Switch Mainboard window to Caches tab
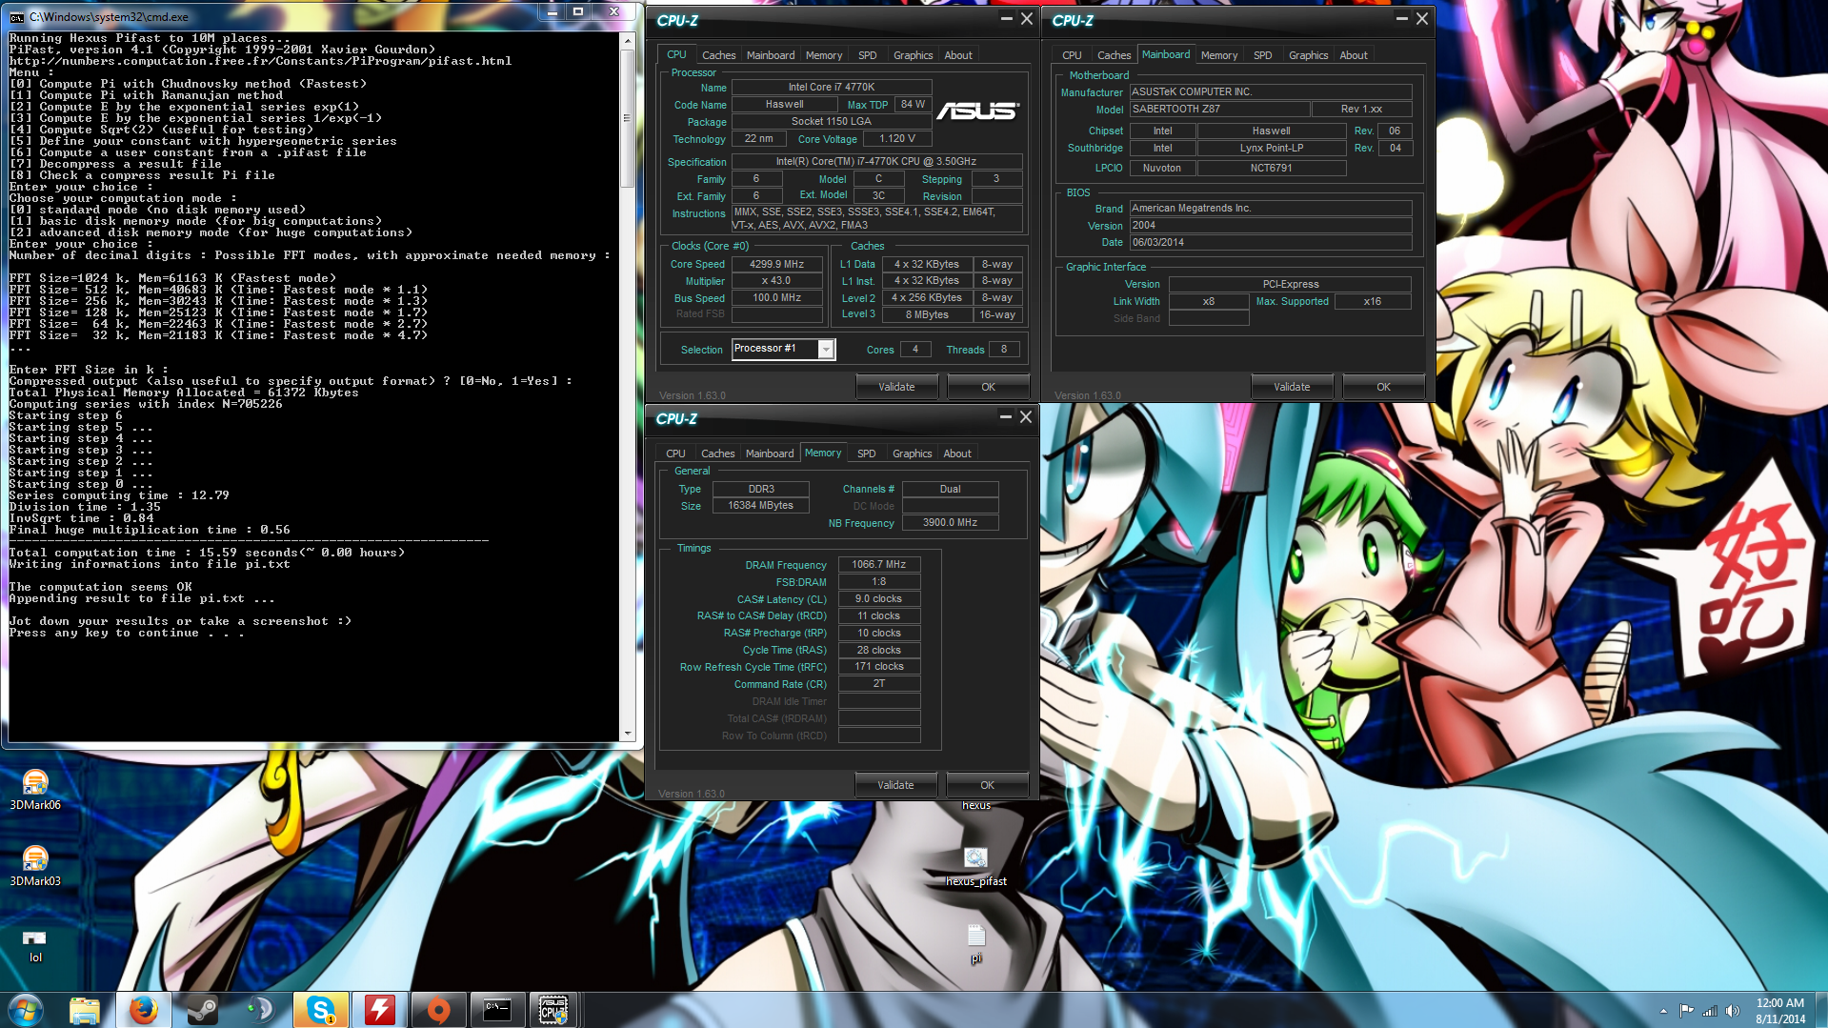Image resolution: width=1828 pixels, height=1028 pixels. tap(1114, 55)
